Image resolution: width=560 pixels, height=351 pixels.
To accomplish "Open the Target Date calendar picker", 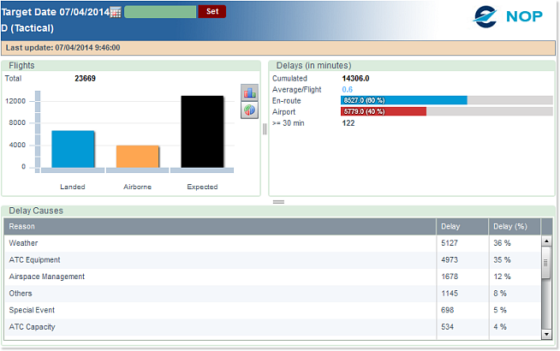I will [x=115, y=12].
